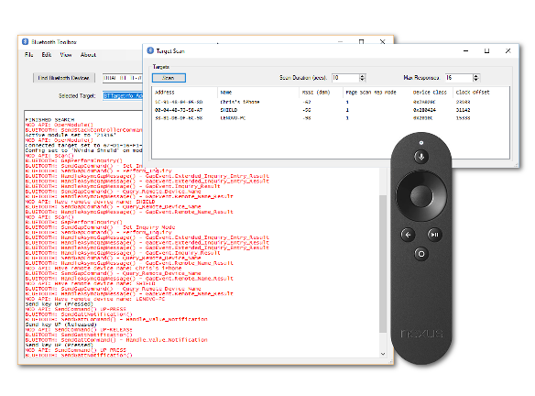Click the Device Class column header
The image size is (535, 396).
tap(430, 93)
